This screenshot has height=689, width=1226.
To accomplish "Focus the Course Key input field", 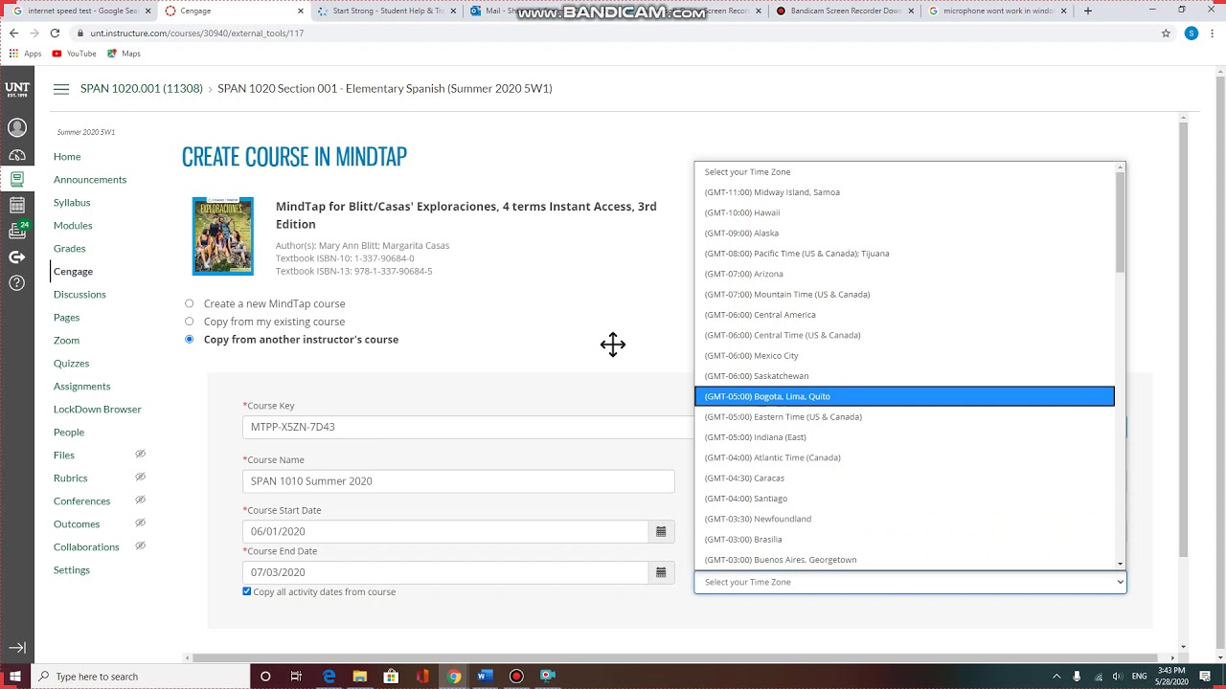I will (466, 427).
